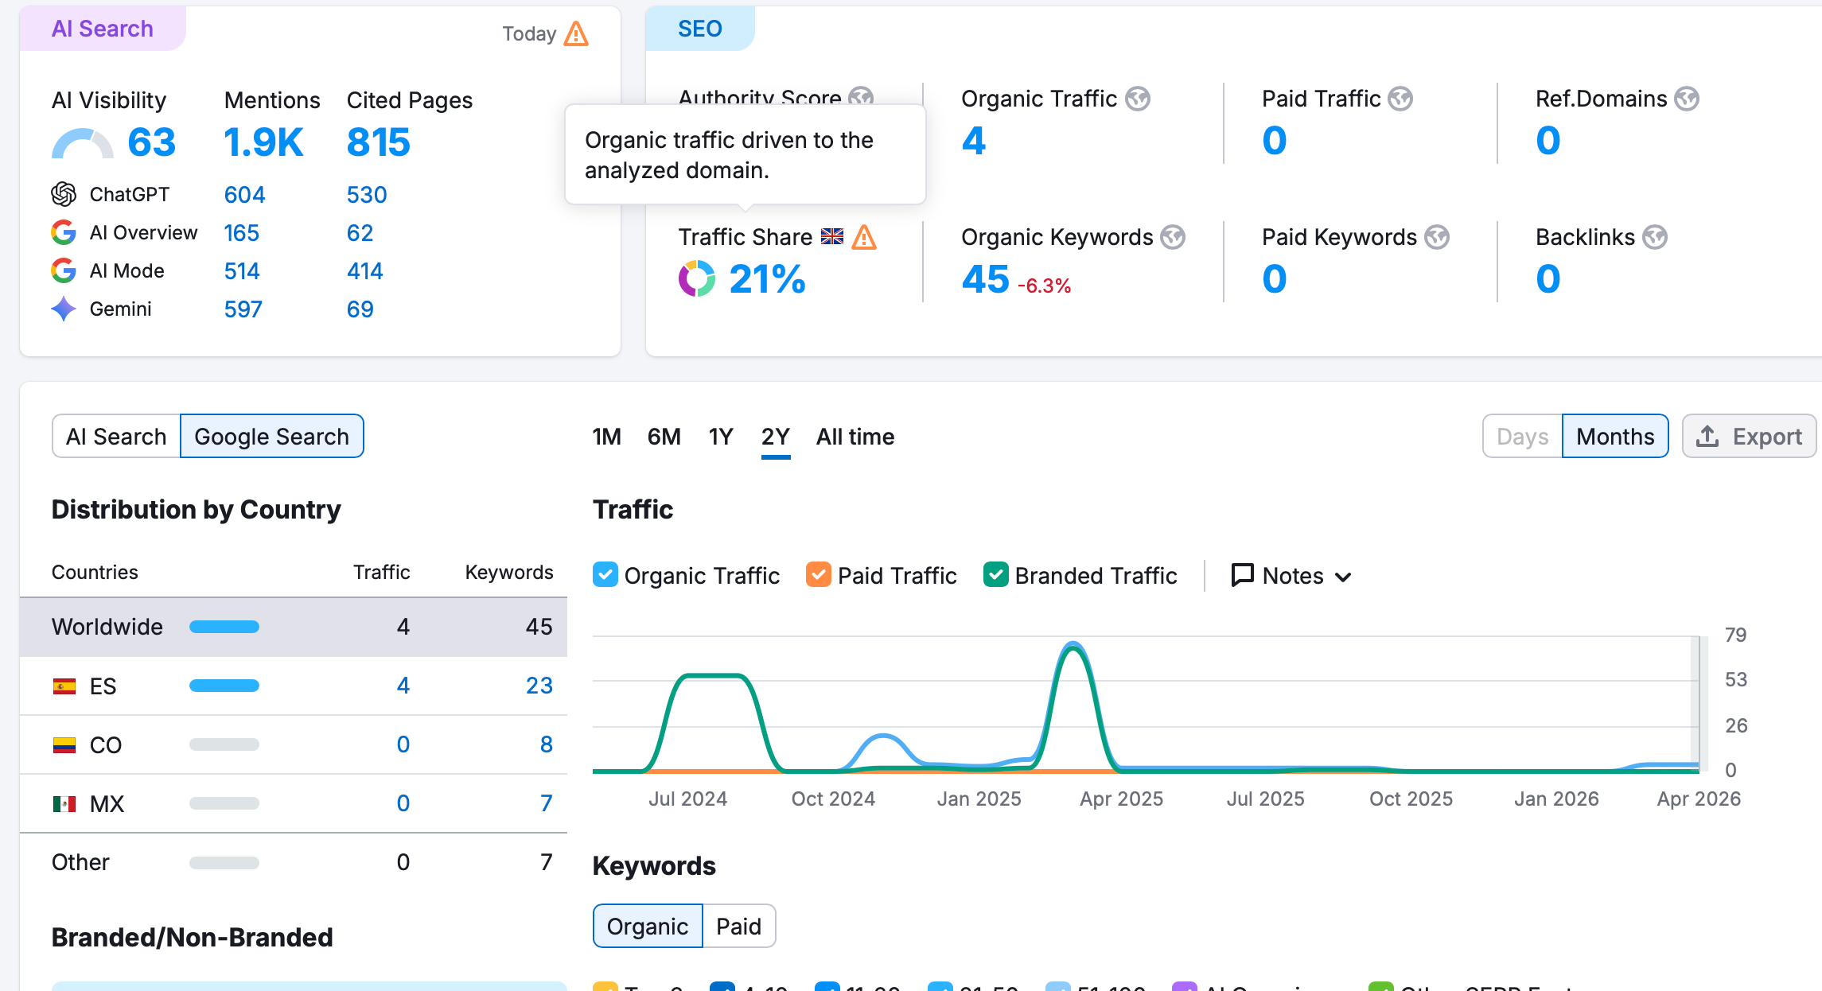Open the Notes dropdown
Image resolution: width=1822 pixels, height=991 pixels.
(1291, 576)
